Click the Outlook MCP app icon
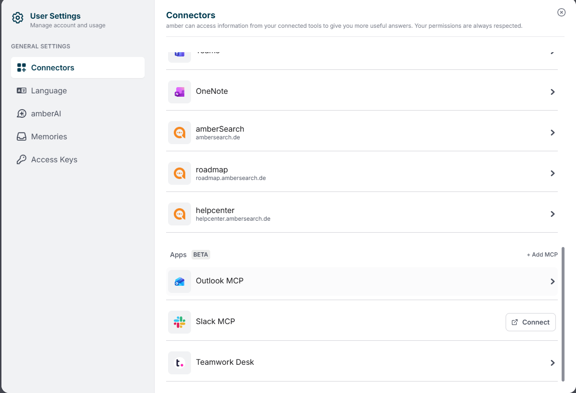This screenshot has width=576, height=393. [180, 281]
